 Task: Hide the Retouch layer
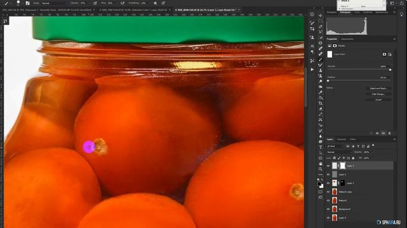[x=328, y=200]
